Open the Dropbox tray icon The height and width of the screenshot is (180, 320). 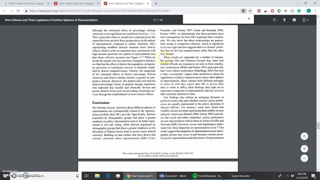point(292,176)
